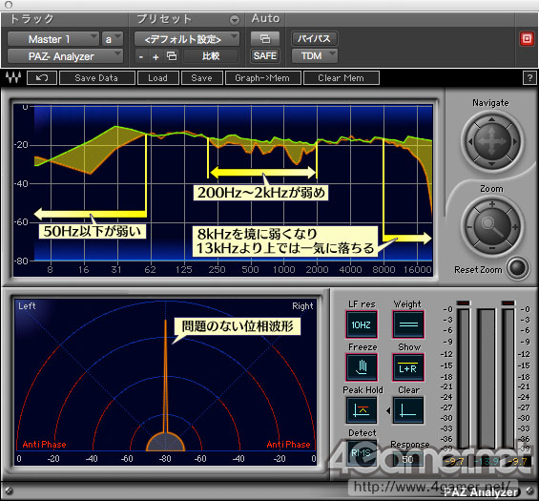Click the magnifier center of Zoom pad
This screenshot has width=539, height=501.
pos(492,226)
